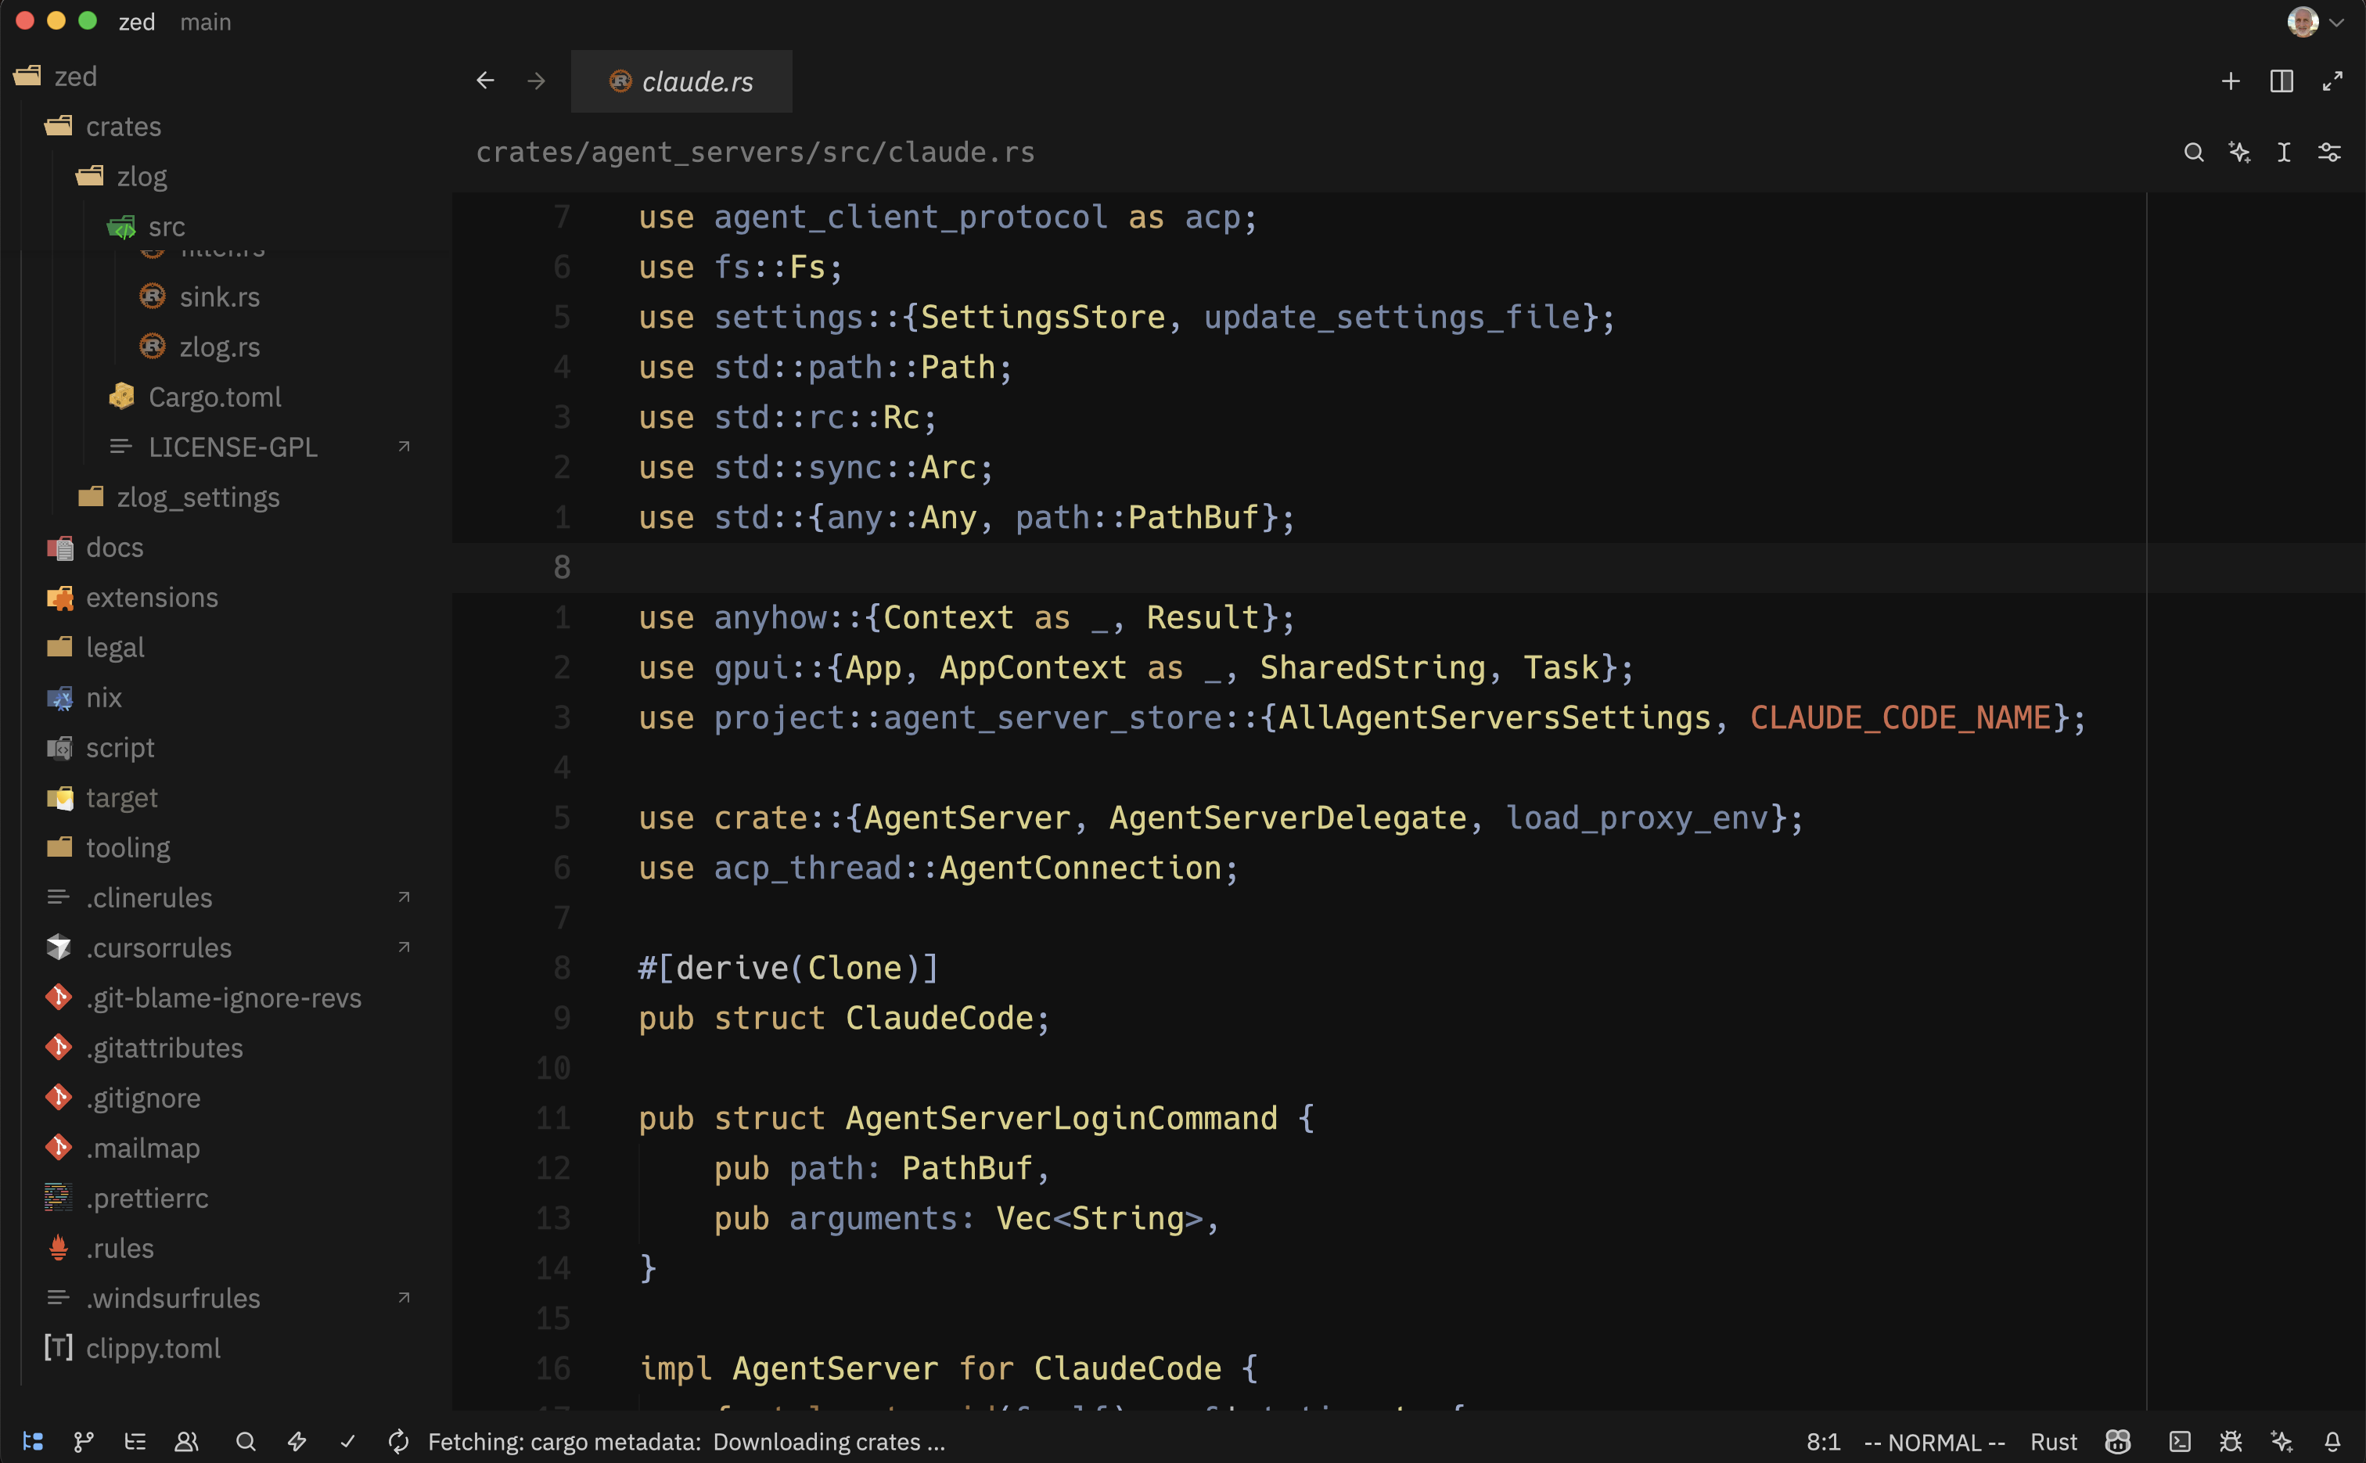Collapse the src folder
2366x1463 pixels.
coord(225,228)
